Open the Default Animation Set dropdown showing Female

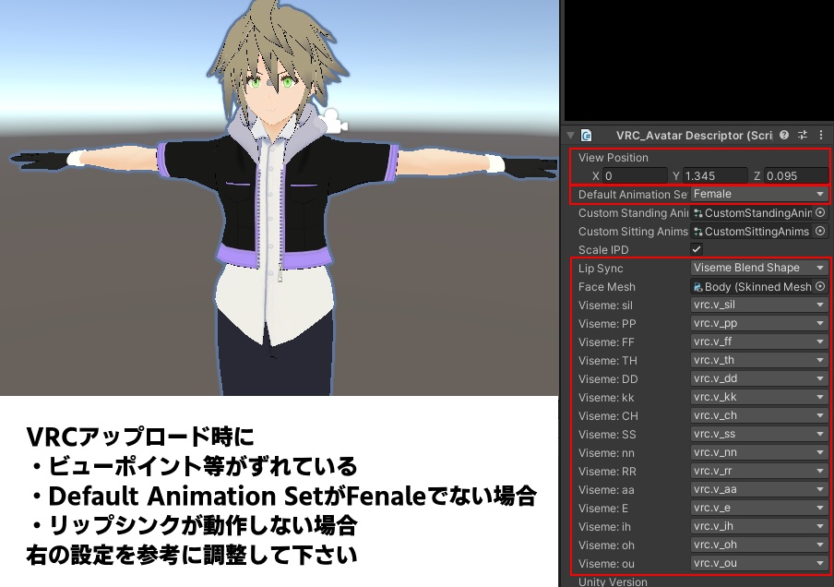(758, 194)
